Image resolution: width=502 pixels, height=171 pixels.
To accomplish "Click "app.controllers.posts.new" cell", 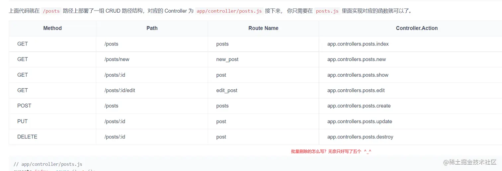I will [357, 59].
